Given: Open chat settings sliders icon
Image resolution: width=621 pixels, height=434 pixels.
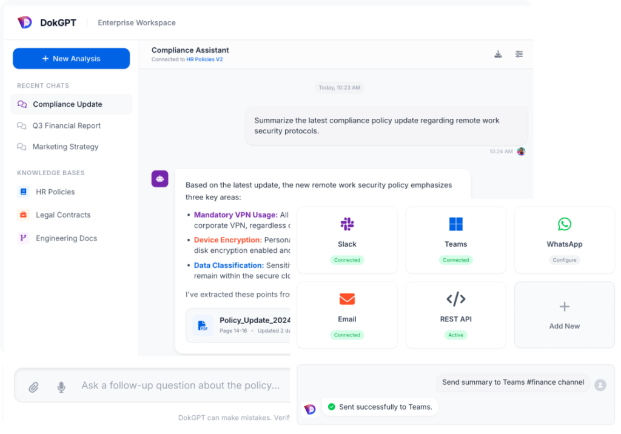Looking at the screenshot, I should (519, 54).
